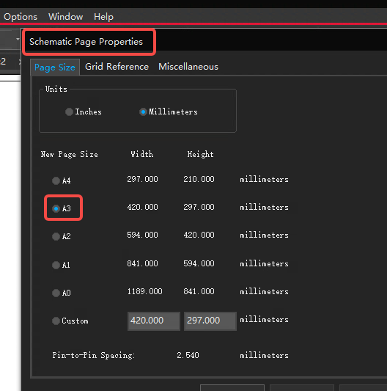Image resolution: width=387 pixels, height=391 pixels.
Task: Click the Units group label
Action: tap(56, 89)
